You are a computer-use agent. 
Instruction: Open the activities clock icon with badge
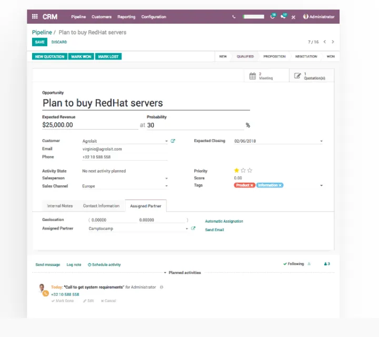tap(273, 17)
